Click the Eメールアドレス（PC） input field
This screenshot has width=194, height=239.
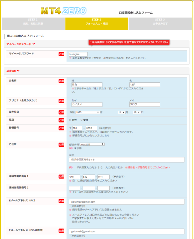point(127,202)
